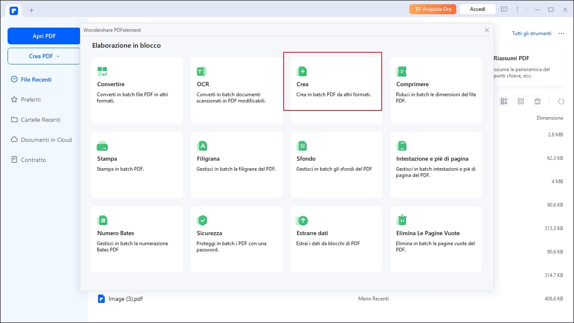Screen dimensions: 574x323
Task: Open the Tutti gli strumenti link
Action: point(532,33)
